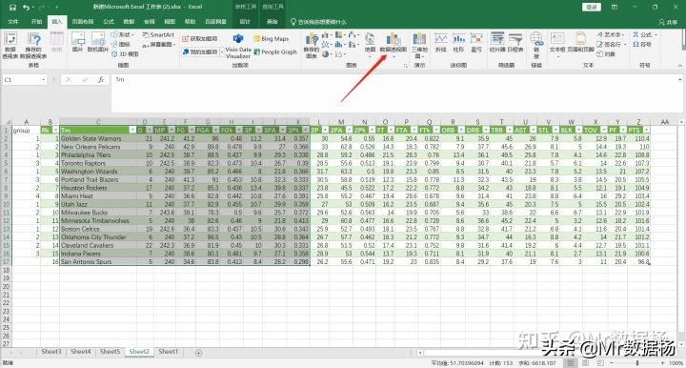This screenshot has height=368, width=686.
Task: Click the Save icon in the title bar
Action: tap(12, 8)
